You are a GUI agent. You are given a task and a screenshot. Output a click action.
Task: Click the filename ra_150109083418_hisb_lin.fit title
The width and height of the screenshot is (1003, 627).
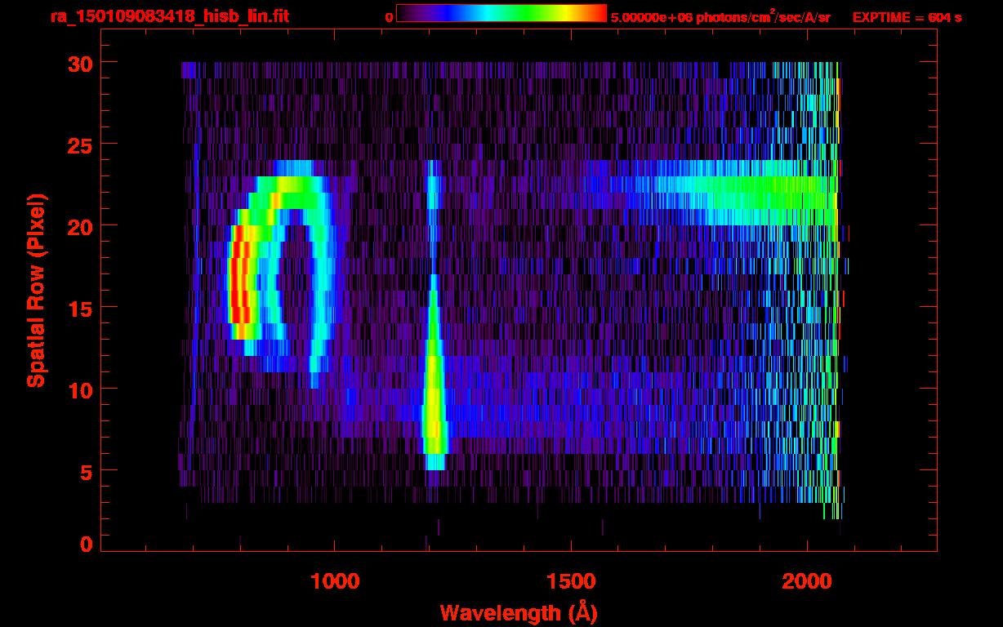coord(169,16)
